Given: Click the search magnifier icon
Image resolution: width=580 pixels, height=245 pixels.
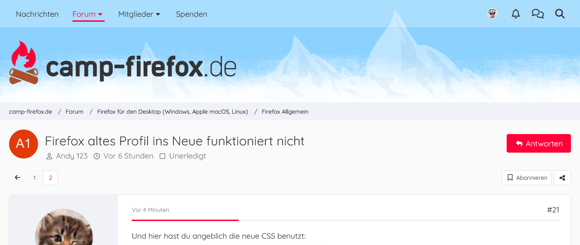Looking at the screenshot, I should [560, 14].
